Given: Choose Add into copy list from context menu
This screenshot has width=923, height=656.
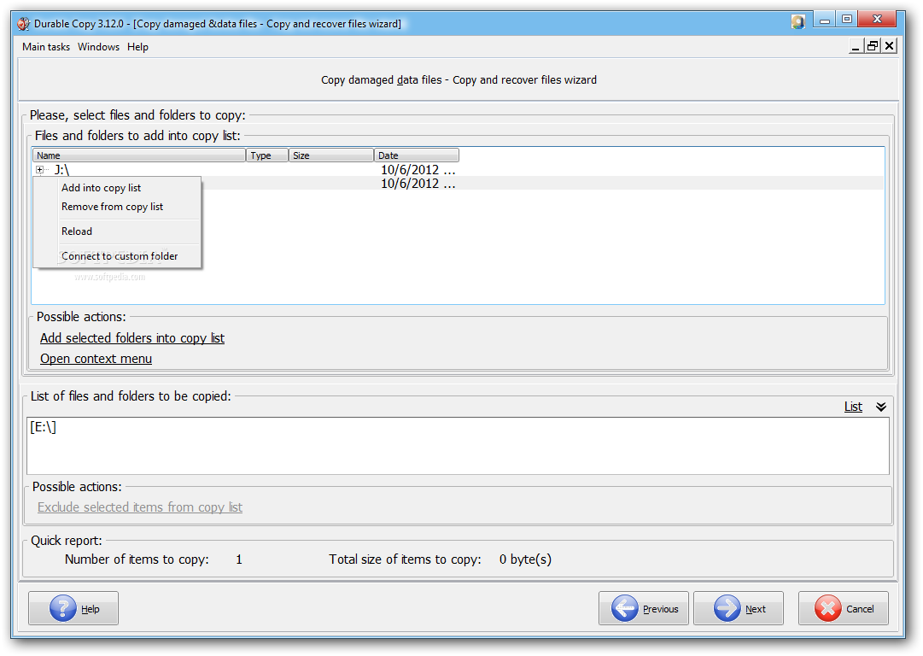Looking at the screenshot, I should [x=102, y=188].
